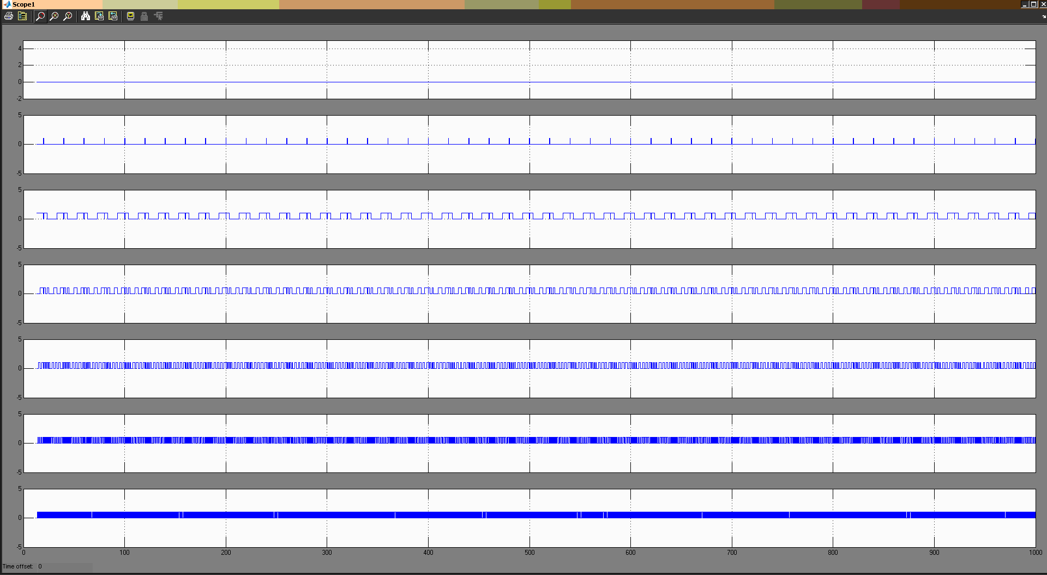1047x575 pixels.
Task: Click the second axes with sparse pulse spikes
Action: (529, 145)
